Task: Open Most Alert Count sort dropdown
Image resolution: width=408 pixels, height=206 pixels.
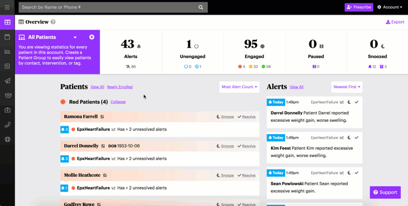Action: click(x=240, y=87)
